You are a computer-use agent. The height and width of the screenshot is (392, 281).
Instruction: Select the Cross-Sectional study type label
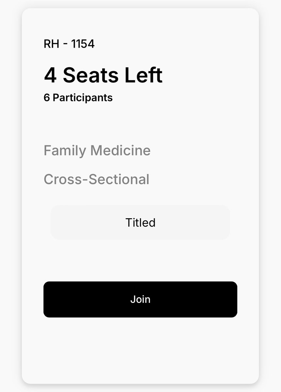click(97, 179)
